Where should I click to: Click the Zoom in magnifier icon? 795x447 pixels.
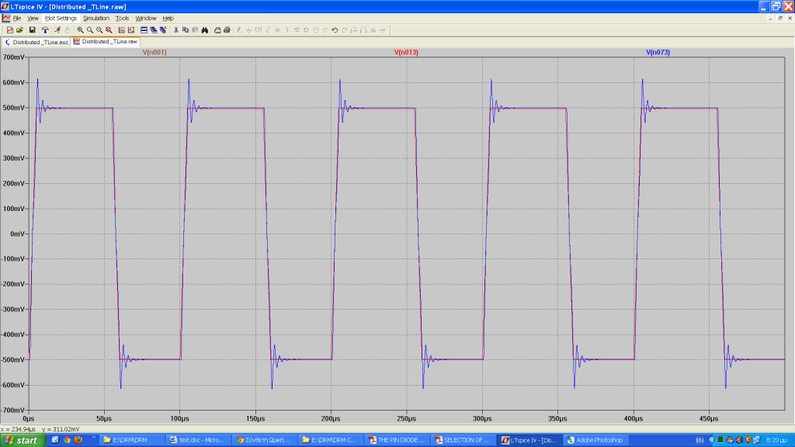[x=80, y=29]
